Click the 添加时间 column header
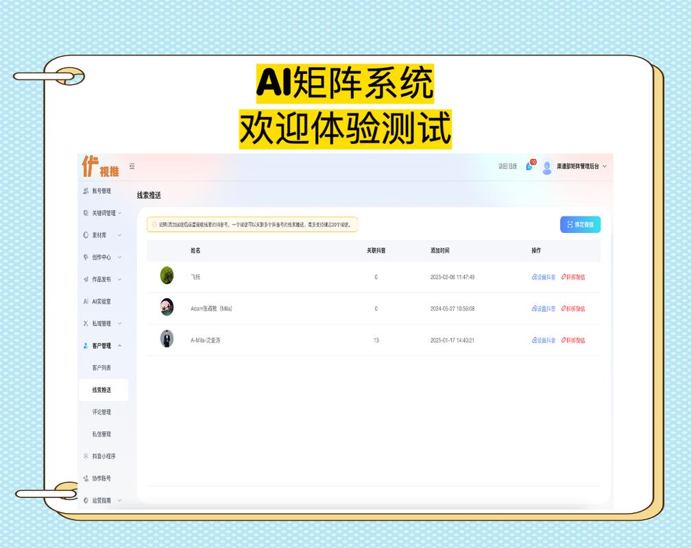Screen dimensions: 691x548 pos(440,250)
